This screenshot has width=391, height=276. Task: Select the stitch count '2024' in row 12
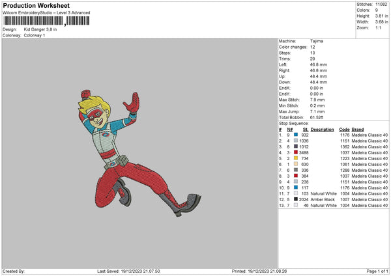click(x=304, y=200)
